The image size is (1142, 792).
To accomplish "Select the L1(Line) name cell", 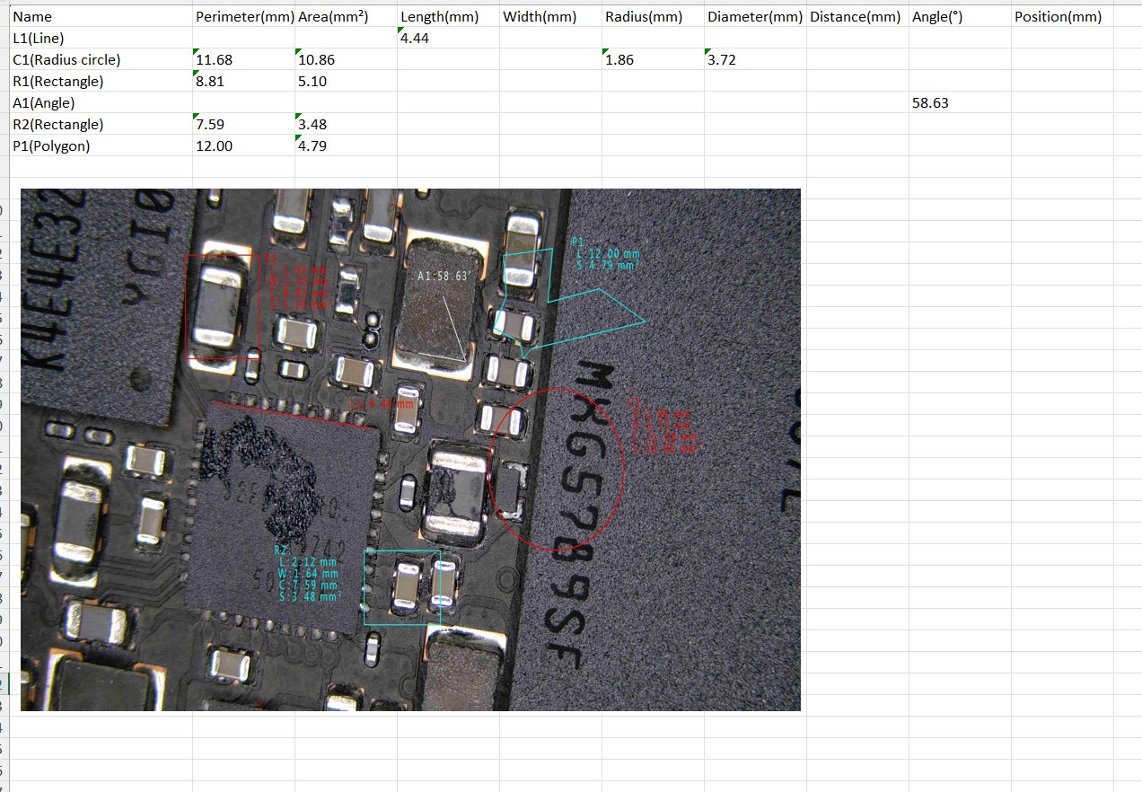I will point(99,38).
